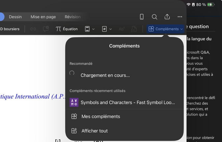The height and width of the screenshot is (142, 222).
Task: Click the greyed-out link icon
Action: pyautogui.click(x=33, y=29)
